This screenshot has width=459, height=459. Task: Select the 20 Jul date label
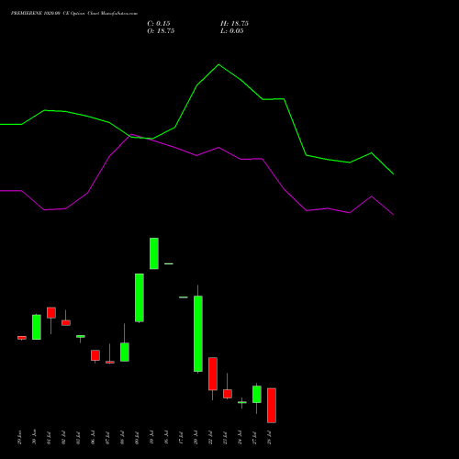196,438
